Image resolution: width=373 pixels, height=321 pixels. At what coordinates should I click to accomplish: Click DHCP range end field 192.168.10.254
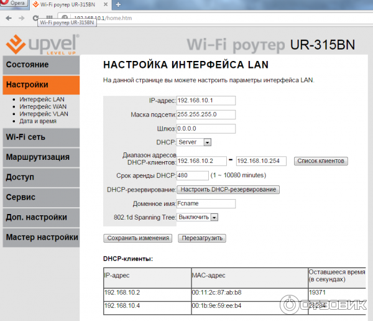261,161
